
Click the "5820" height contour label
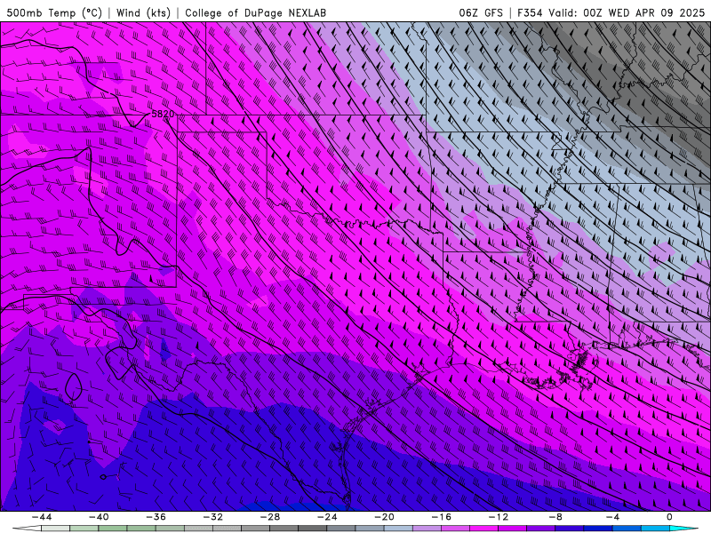[x=163, y=115]
